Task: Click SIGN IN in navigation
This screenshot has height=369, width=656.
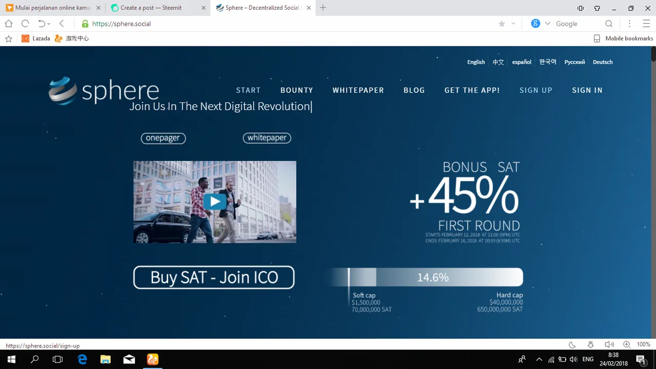Action: pyautogui.click(x=587, y=90)
